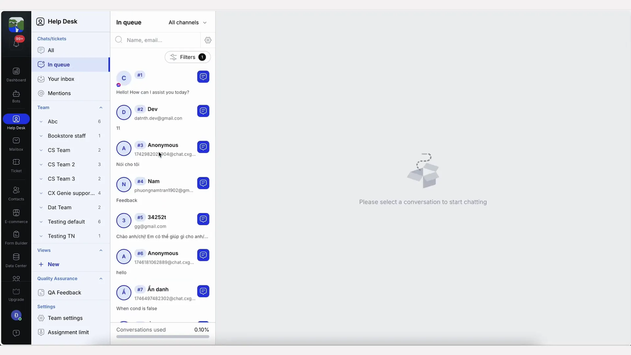This screenshot has height=355, width=631.
Task: Create a New view
Action: [49, 264]
